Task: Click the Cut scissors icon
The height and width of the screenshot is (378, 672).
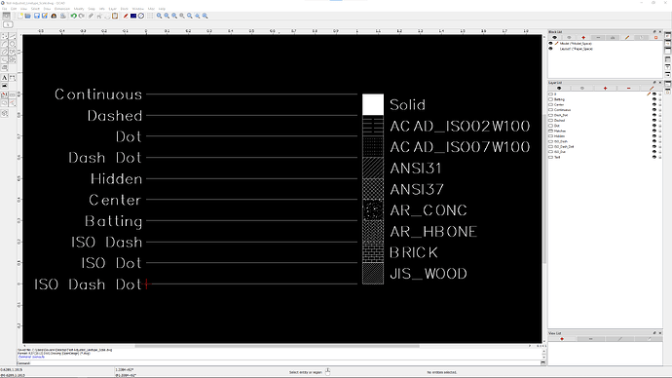Action: point(99,16)
